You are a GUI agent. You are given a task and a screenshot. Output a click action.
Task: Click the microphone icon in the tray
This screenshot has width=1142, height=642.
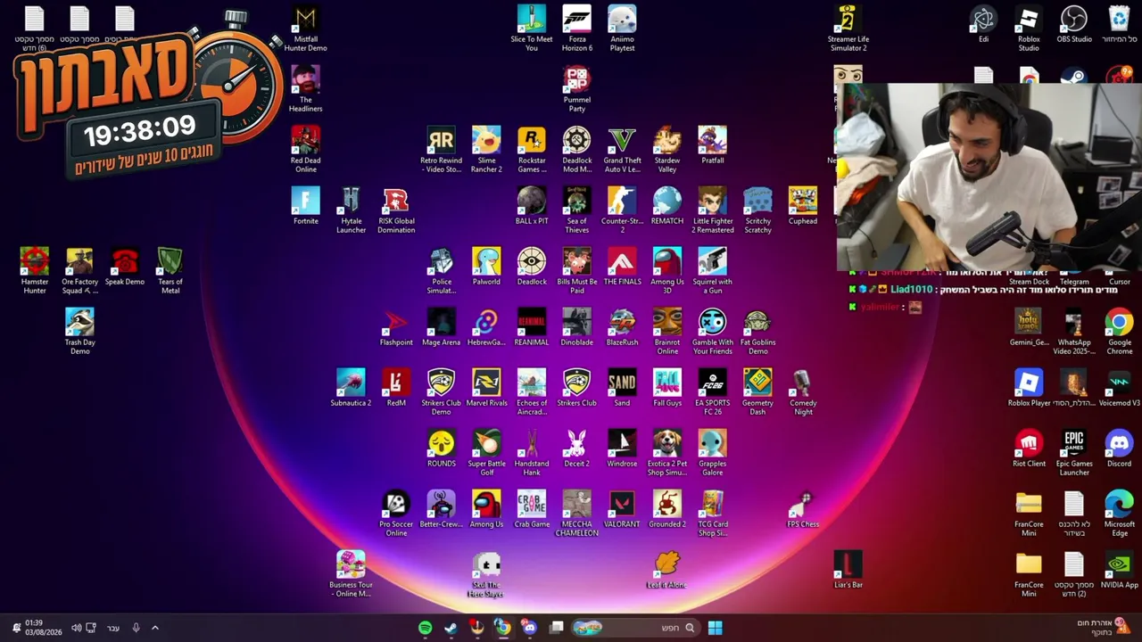(136, 628)
